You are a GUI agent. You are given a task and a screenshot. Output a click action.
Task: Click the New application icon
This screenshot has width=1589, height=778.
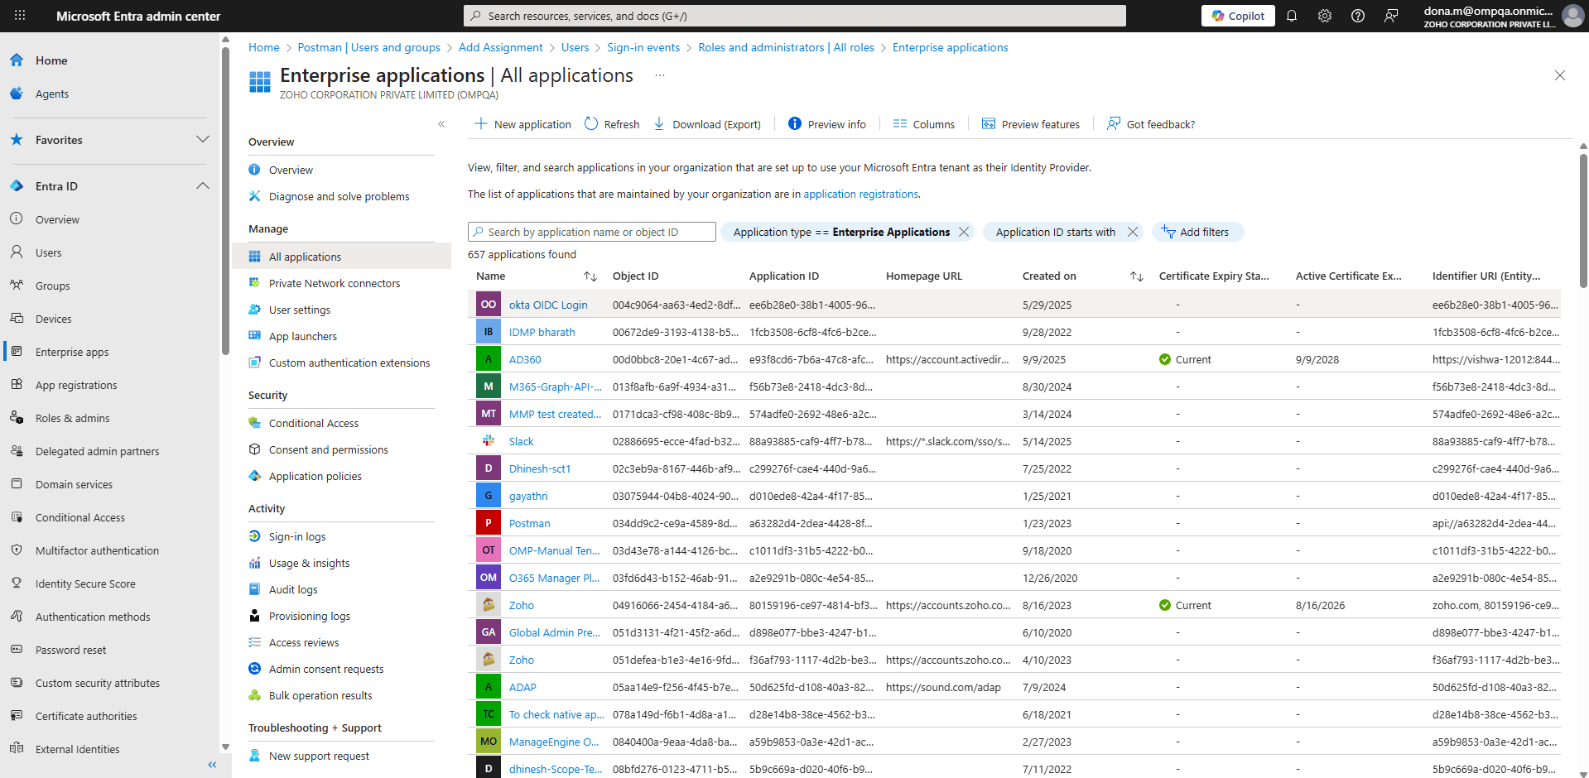coord(481,123)
